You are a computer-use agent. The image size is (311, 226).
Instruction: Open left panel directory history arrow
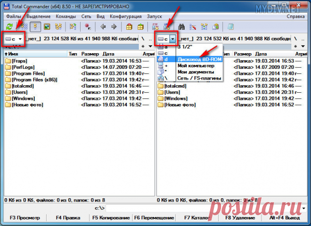pyautogui.click(x=150, y=46)
